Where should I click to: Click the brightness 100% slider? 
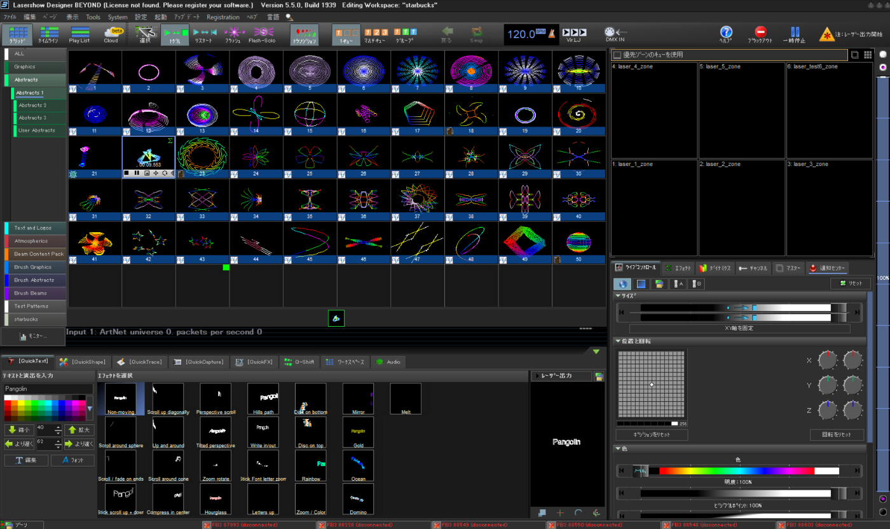coord(739,493)
